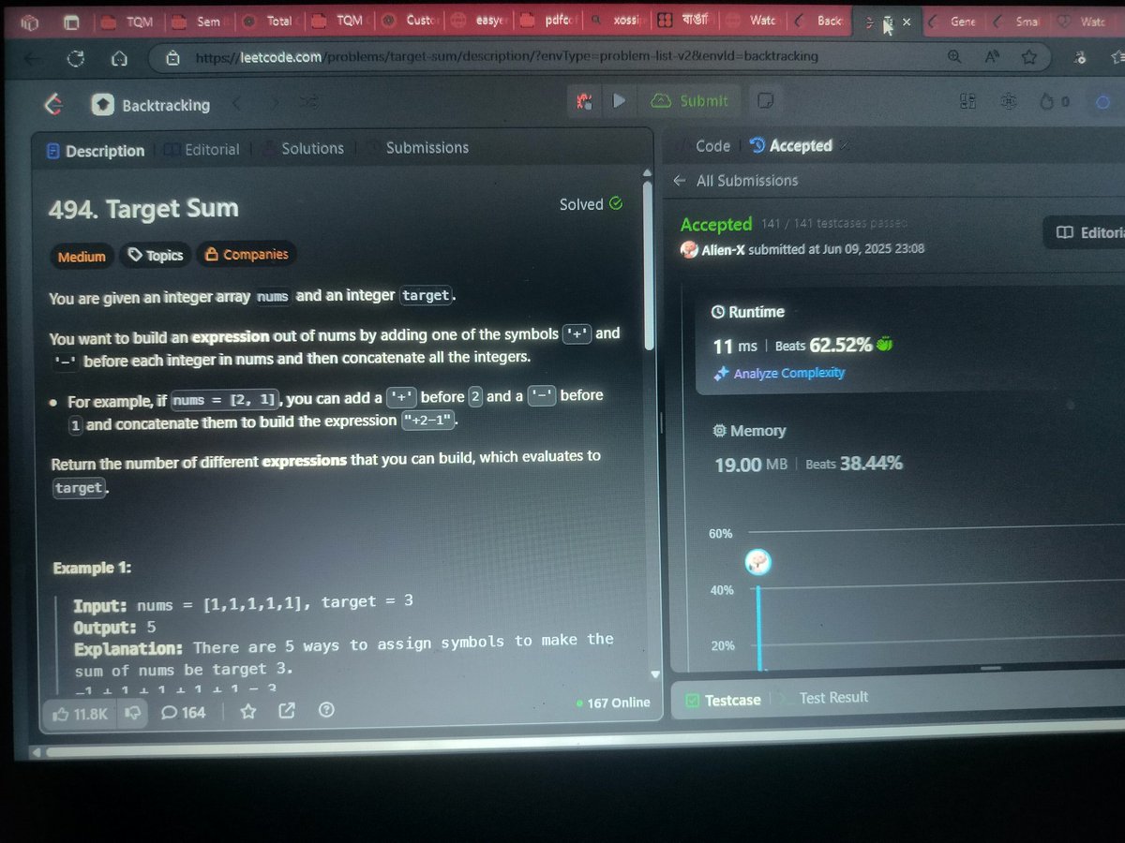Click the Analyze Complexity link
The height and width of the screenshot is (843, 1125).
(x=789, y=373)
